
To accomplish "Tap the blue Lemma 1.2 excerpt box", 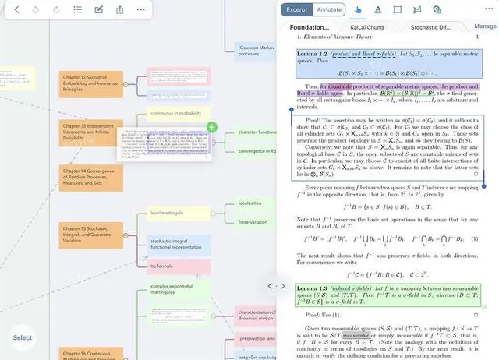I will tap(389, 64).
